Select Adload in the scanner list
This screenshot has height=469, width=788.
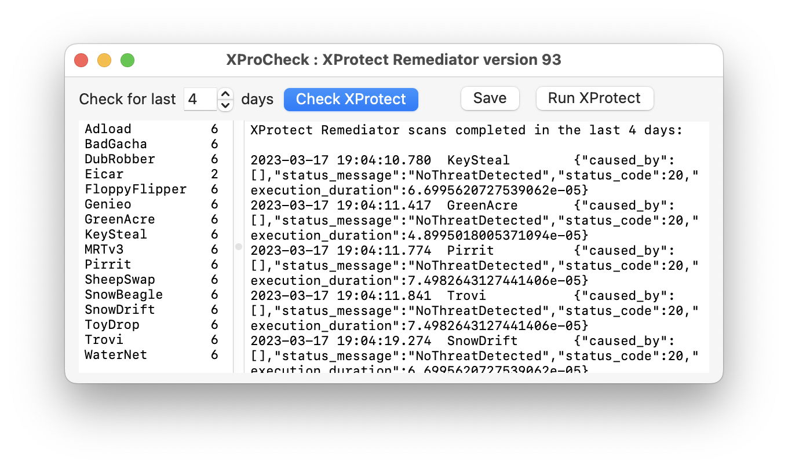108,129
